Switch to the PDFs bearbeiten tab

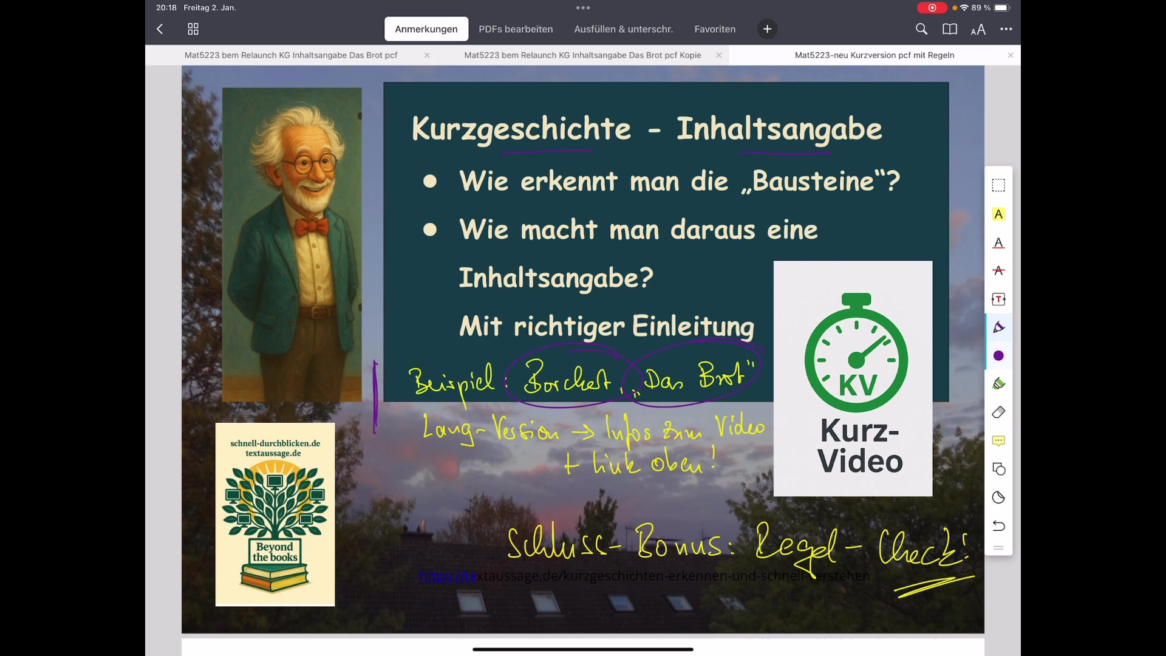tap(516, 29)
